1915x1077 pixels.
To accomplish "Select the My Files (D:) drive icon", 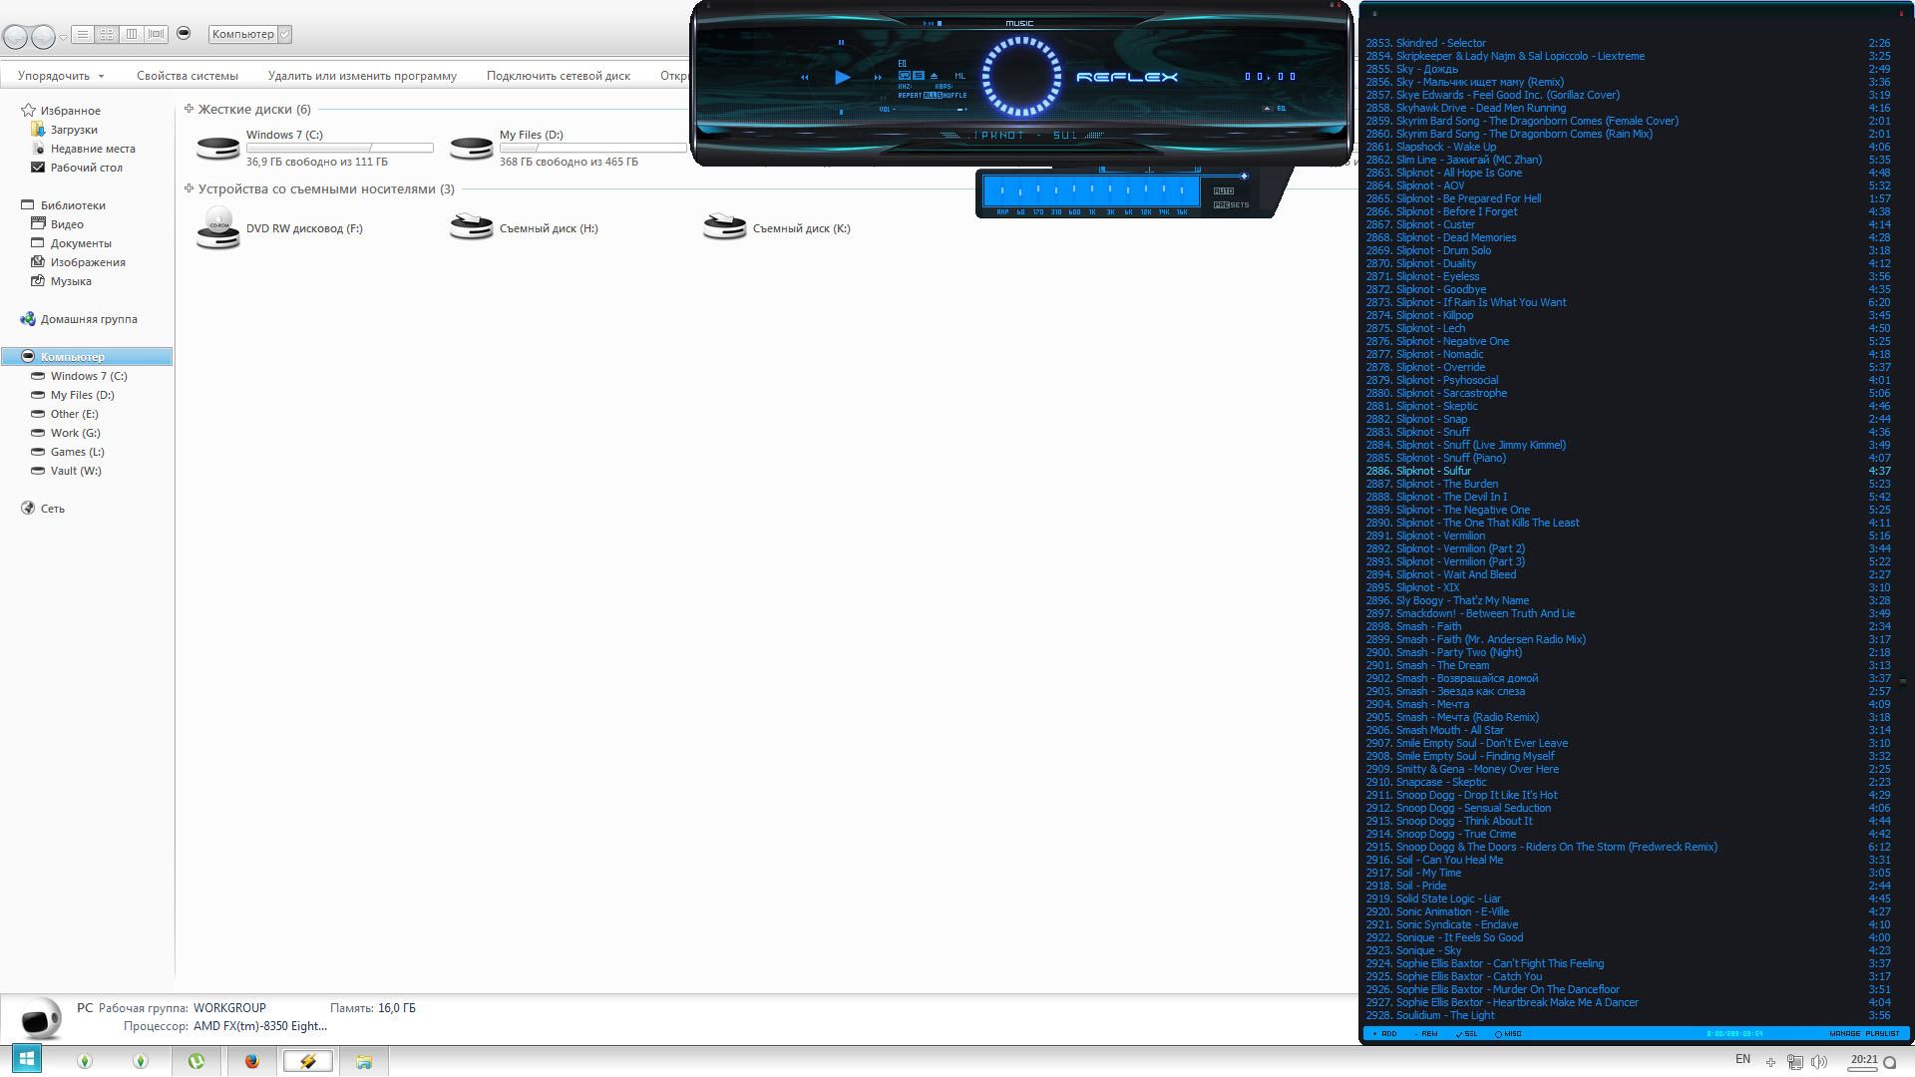I will click(x=471, y=148).
